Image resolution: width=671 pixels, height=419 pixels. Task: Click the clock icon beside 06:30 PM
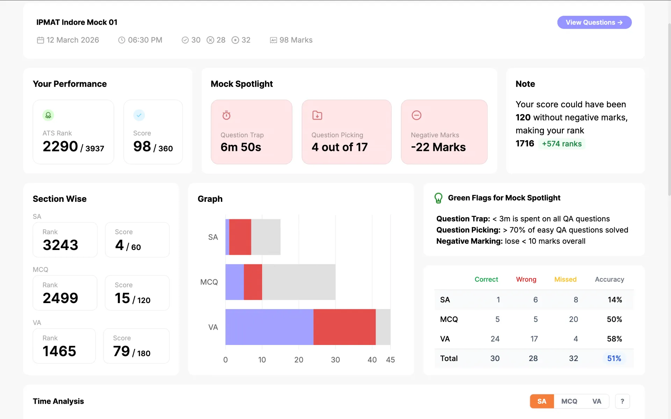pos(122,40)
